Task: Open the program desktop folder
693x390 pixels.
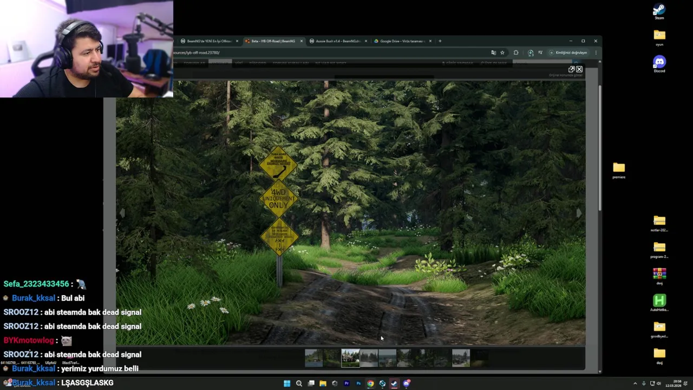Action: [x=659, y=250]
